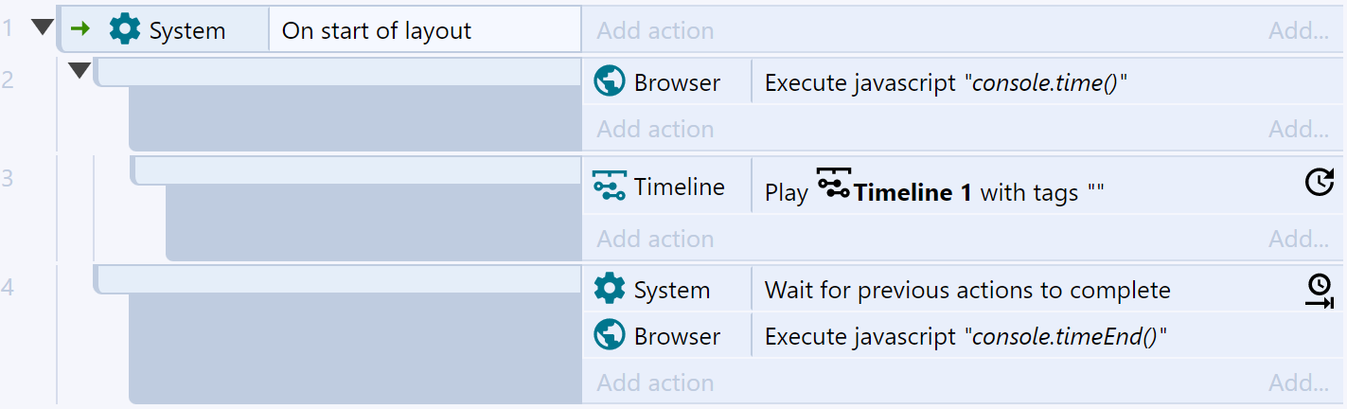Viewport: 1347px width, 409px height.
Task: Click Browser globe icon beside console.time()
Action: (x=610, y=81)
